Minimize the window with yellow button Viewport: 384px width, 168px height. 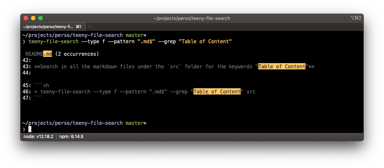coord(33,18)
